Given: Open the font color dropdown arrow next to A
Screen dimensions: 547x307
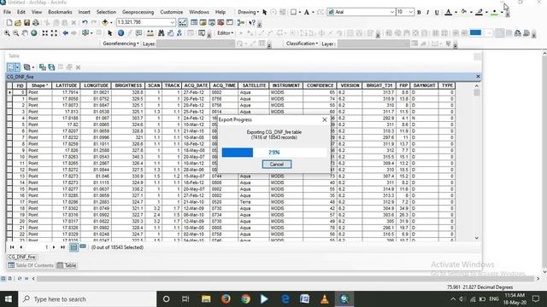Looking at the screenshot, I should [x=456, y=12].
